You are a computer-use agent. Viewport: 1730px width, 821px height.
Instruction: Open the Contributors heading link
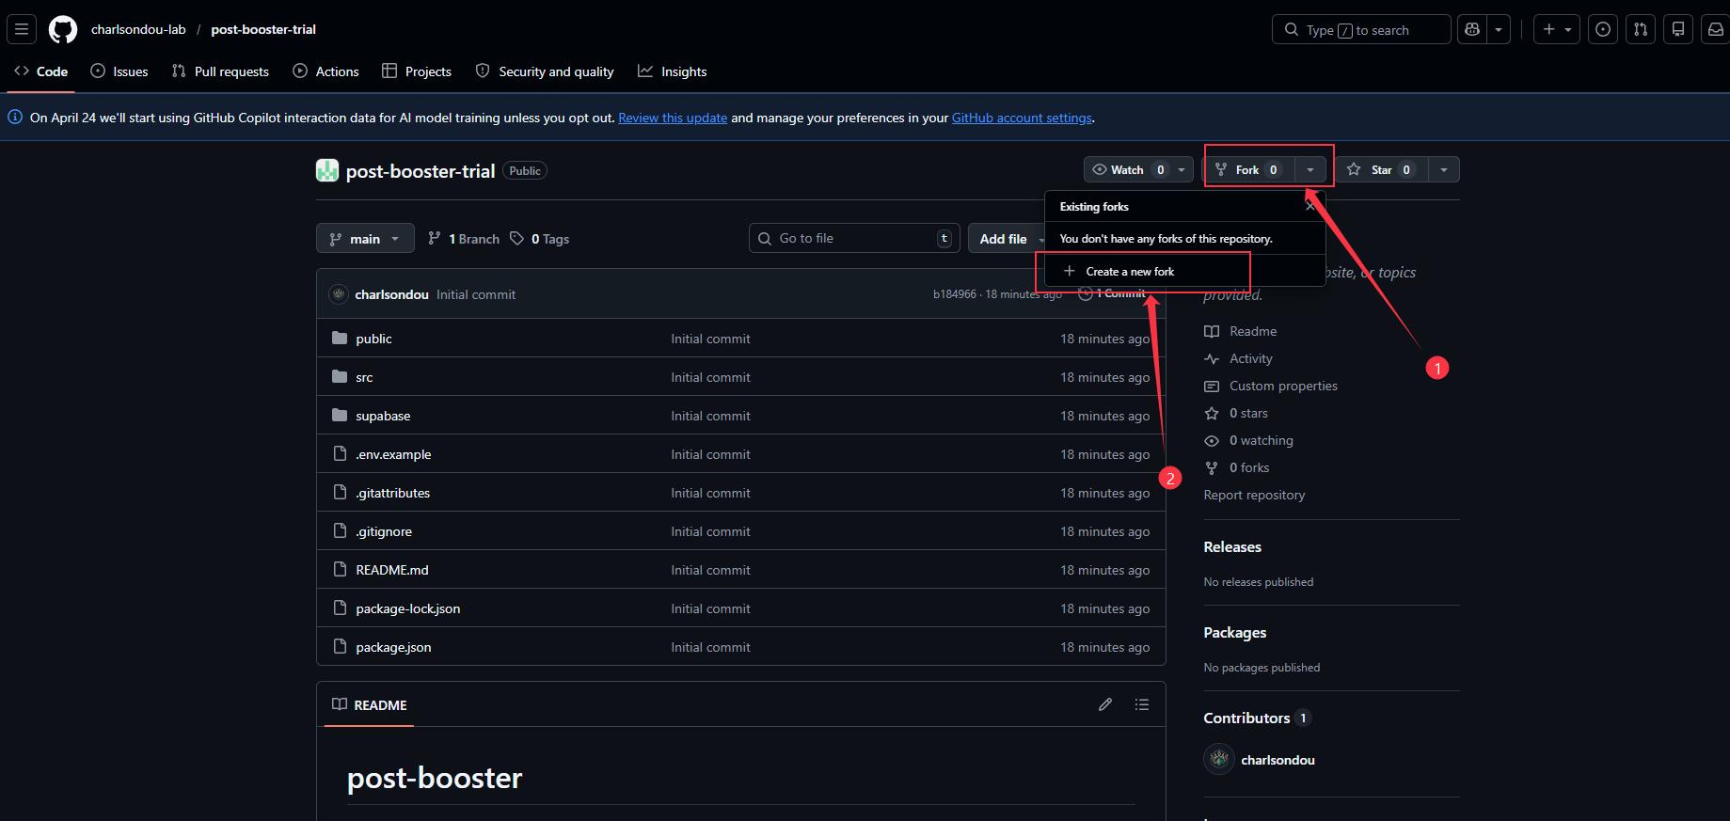tap(1257, 718)
